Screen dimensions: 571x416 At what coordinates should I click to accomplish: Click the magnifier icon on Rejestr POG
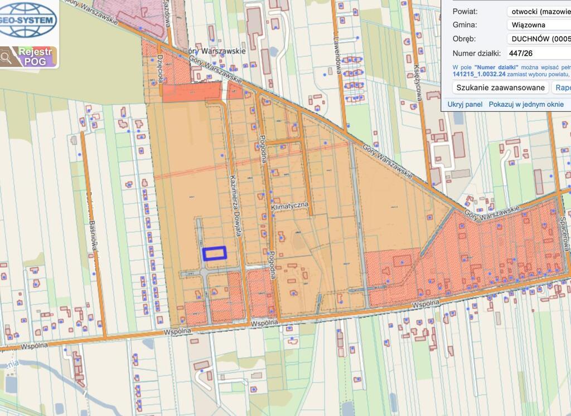[7, 57]
